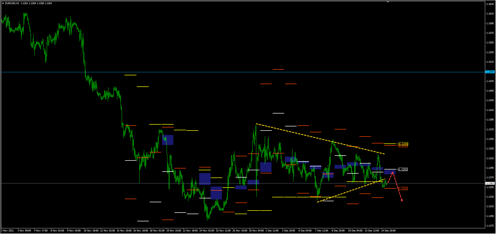496x234 pixels.
Task: Click the 1.1635 price axis value
Action: (x=490, y=4)
